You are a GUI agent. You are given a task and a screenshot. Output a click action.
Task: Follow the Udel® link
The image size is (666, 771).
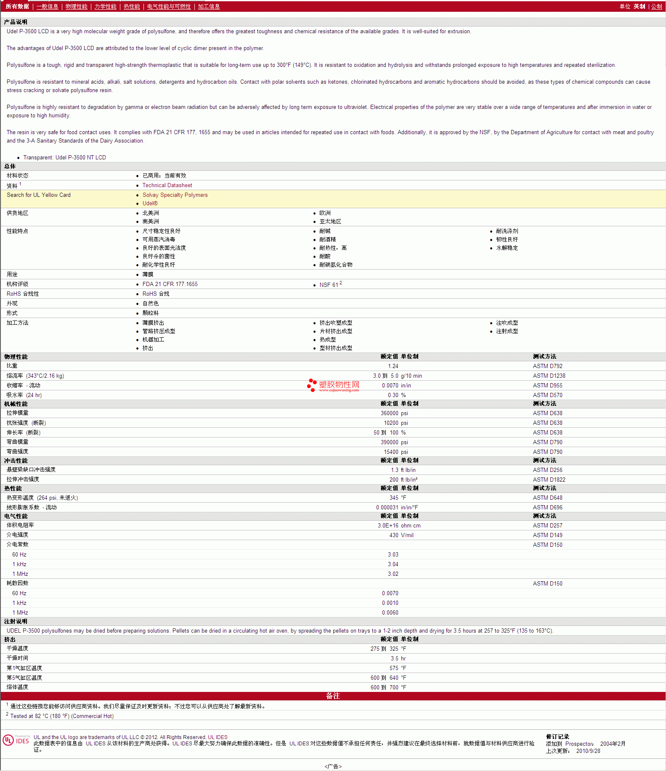(x=150, y=204)
